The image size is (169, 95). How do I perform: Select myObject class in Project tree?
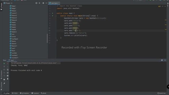pyautogui.click(x=14, y=39)
